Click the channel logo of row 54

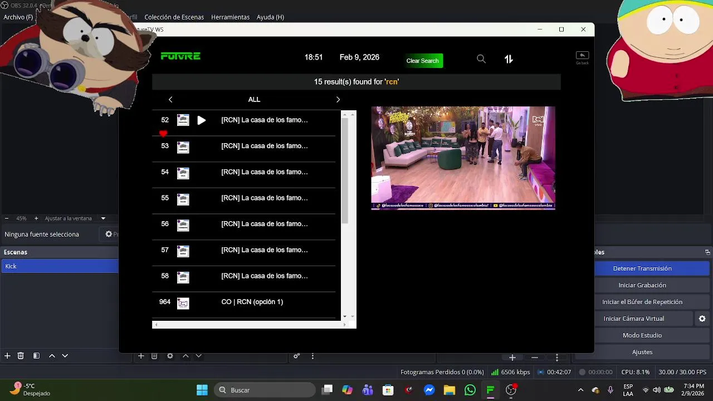point(183,173)
